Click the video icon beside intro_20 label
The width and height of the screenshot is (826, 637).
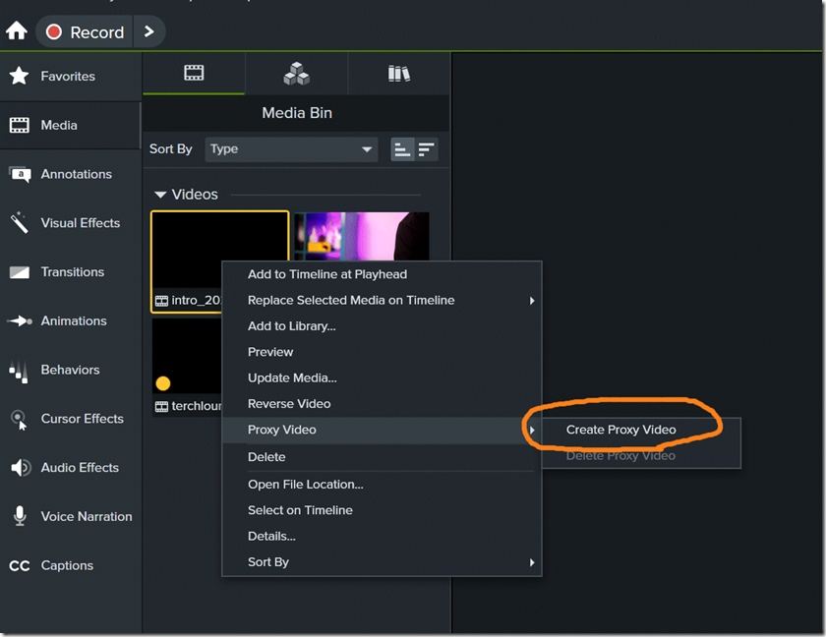tap(161, 301)
